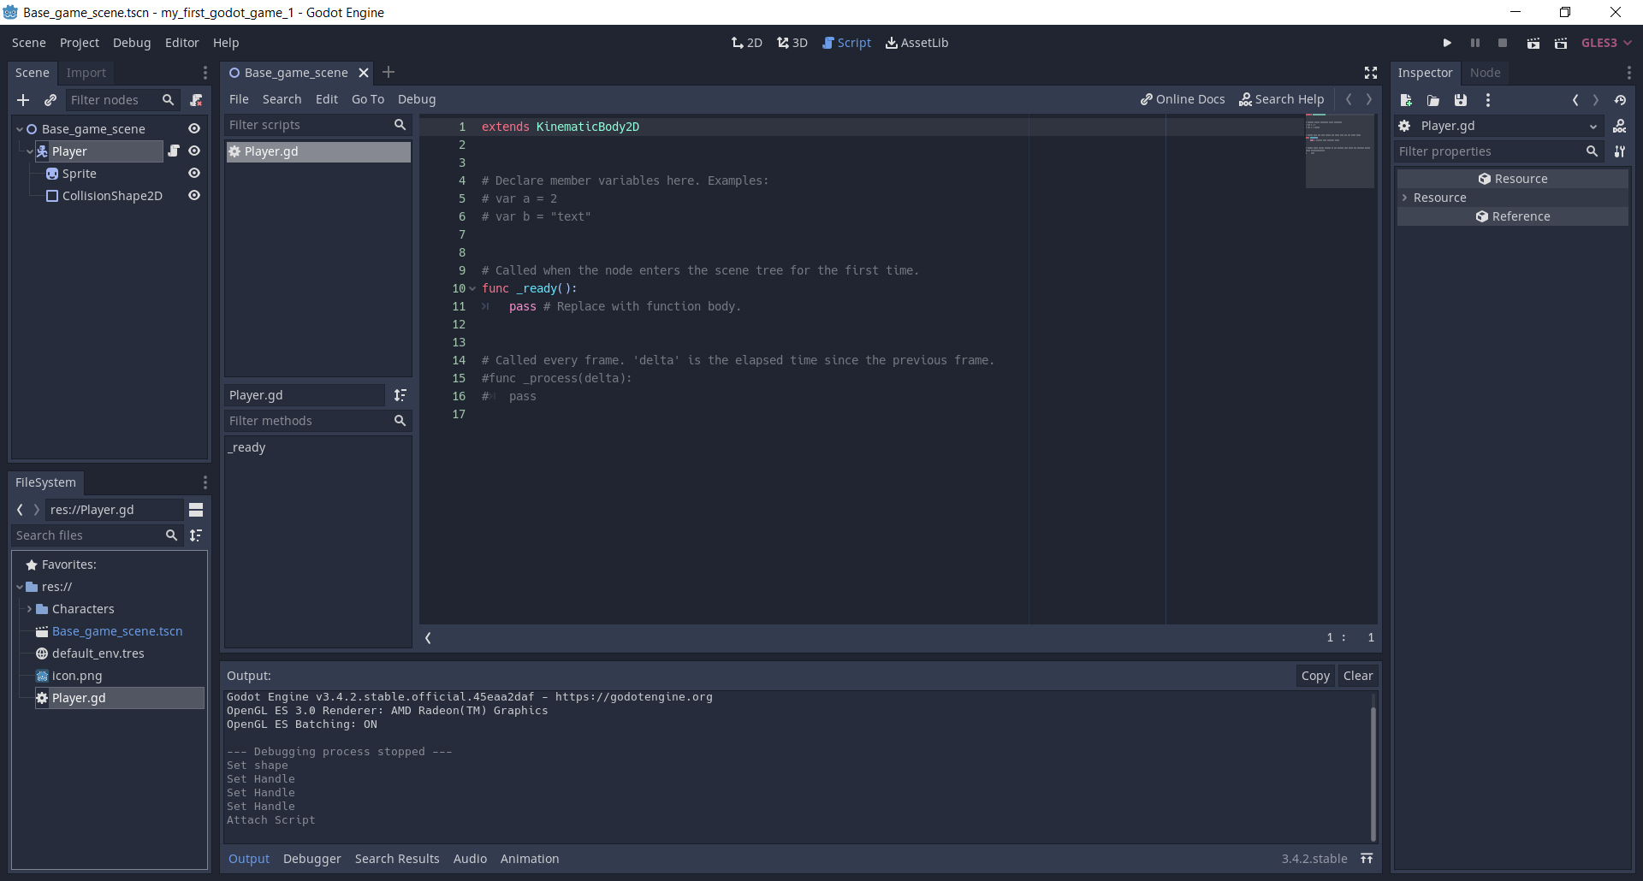
Task: Open Inspector extra resource options menu
Action: pos(1488,100)
